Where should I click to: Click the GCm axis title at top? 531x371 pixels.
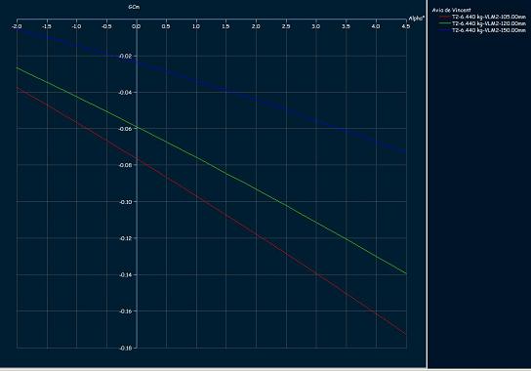pyautogui.click(x=134, y=7)
